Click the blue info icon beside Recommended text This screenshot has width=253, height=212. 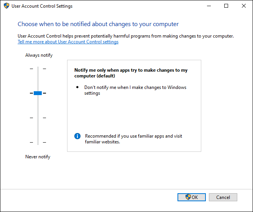77,136
